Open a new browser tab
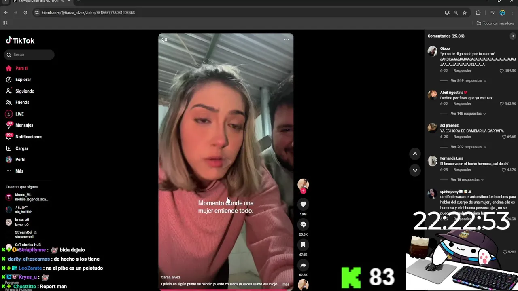This screenshot has width=518, height=291. click(x=79, y=1)
